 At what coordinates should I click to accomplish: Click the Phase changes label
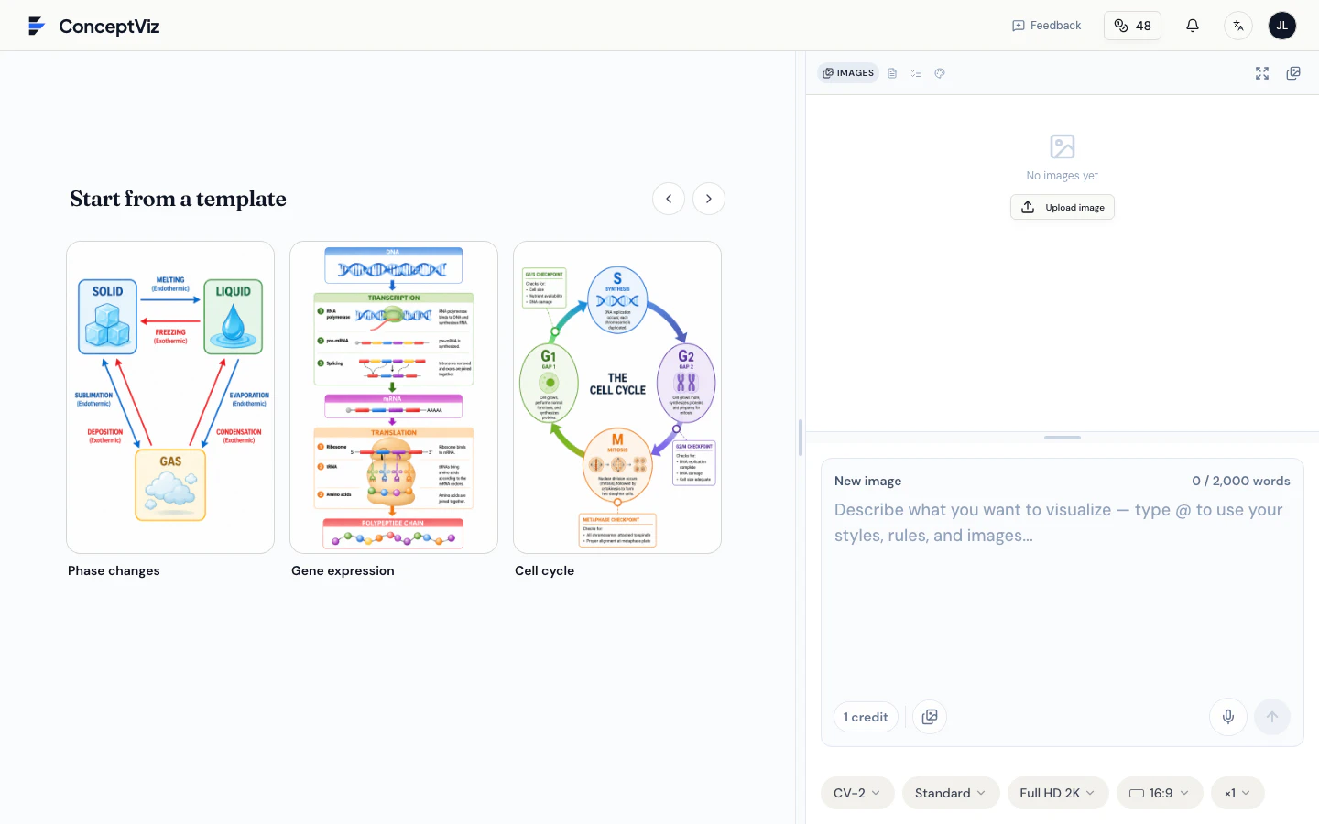(114, 570)
